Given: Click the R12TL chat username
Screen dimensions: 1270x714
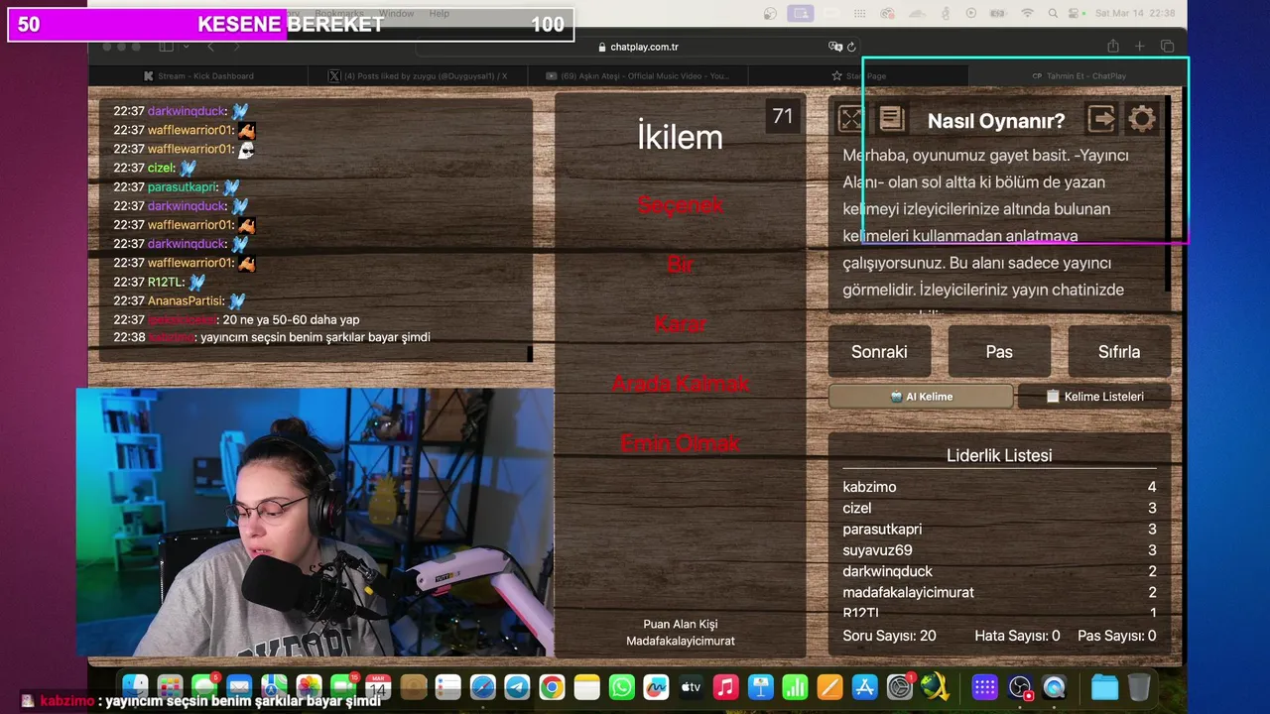Looking at the screenshot, I should (x=166, y=282).
